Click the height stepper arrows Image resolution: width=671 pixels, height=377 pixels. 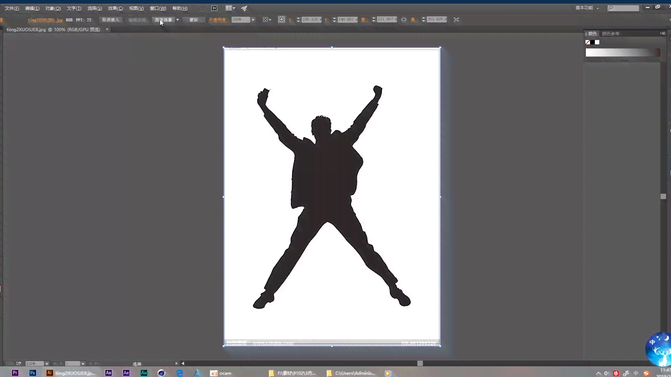(x=424, y=20)
